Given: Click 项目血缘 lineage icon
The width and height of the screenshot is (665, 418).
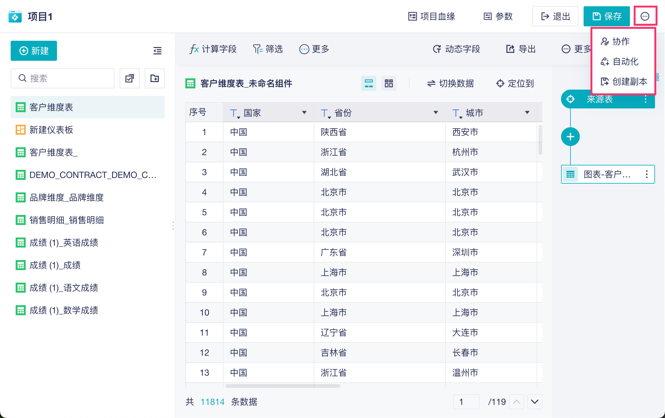Looking at the screenshot, I should coord(412,16).
